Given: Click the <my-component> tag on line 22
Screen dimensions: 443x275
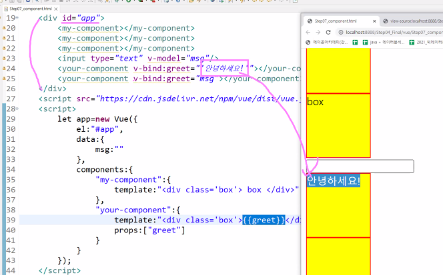Looking at the screenshot, I should (x=91, y=48).
